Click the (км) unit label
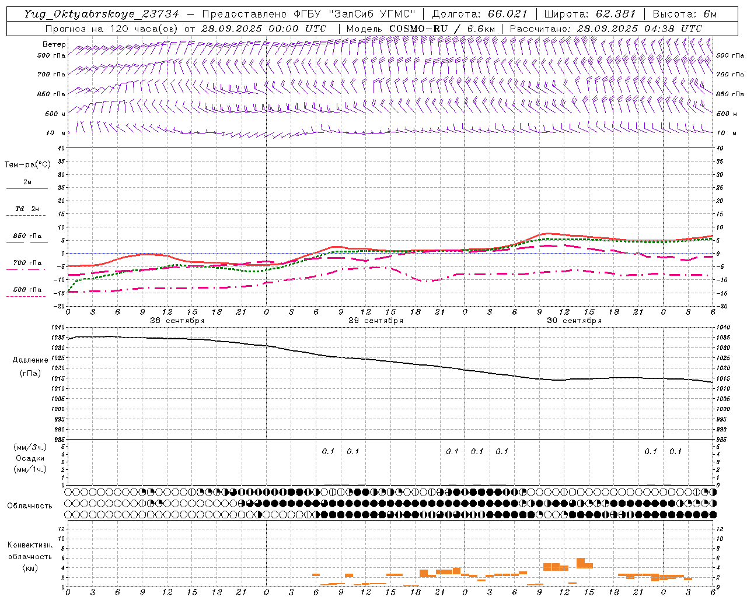The width and height of the screenshot is (747, 597). [x=30, y=568]
